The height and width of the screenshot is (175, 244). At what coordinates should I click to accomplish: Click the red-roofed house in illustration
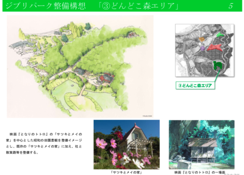point(106,78)
